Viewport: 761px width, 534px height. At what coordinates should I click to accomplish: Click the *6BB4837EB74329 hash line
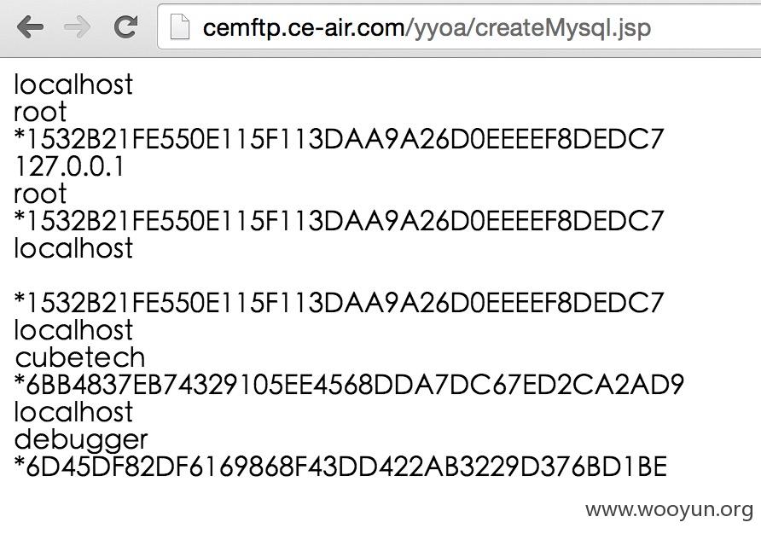click(349, 385)
